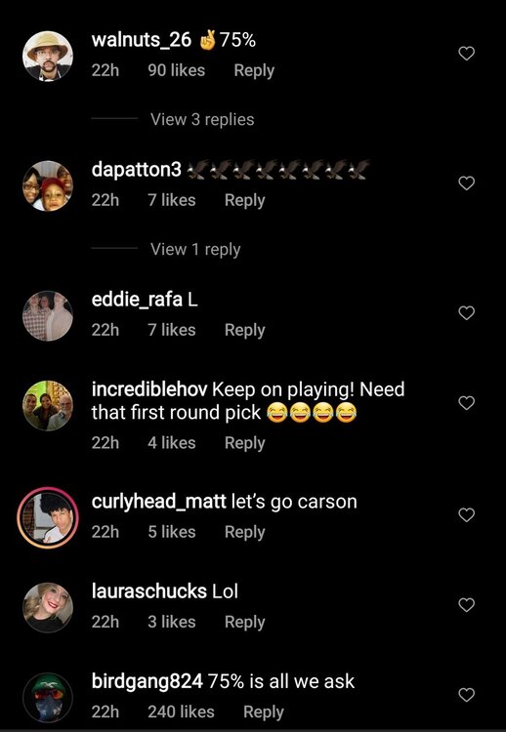
Task: Like birdgang824's '75% is all we ask' comment
Action: click(x=466, y=695)
